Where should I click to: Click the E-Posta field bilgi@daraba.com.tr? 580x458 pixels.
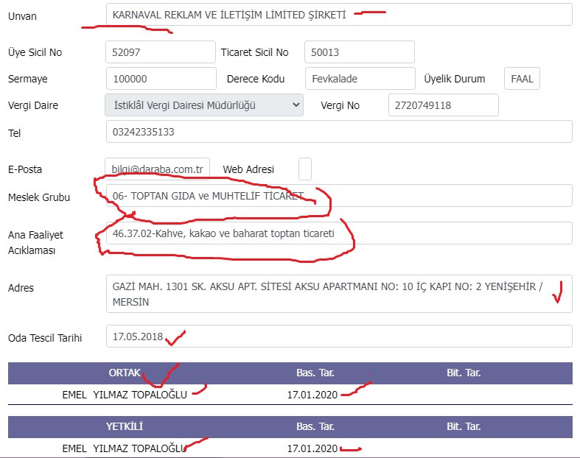[x=157, y=169]
